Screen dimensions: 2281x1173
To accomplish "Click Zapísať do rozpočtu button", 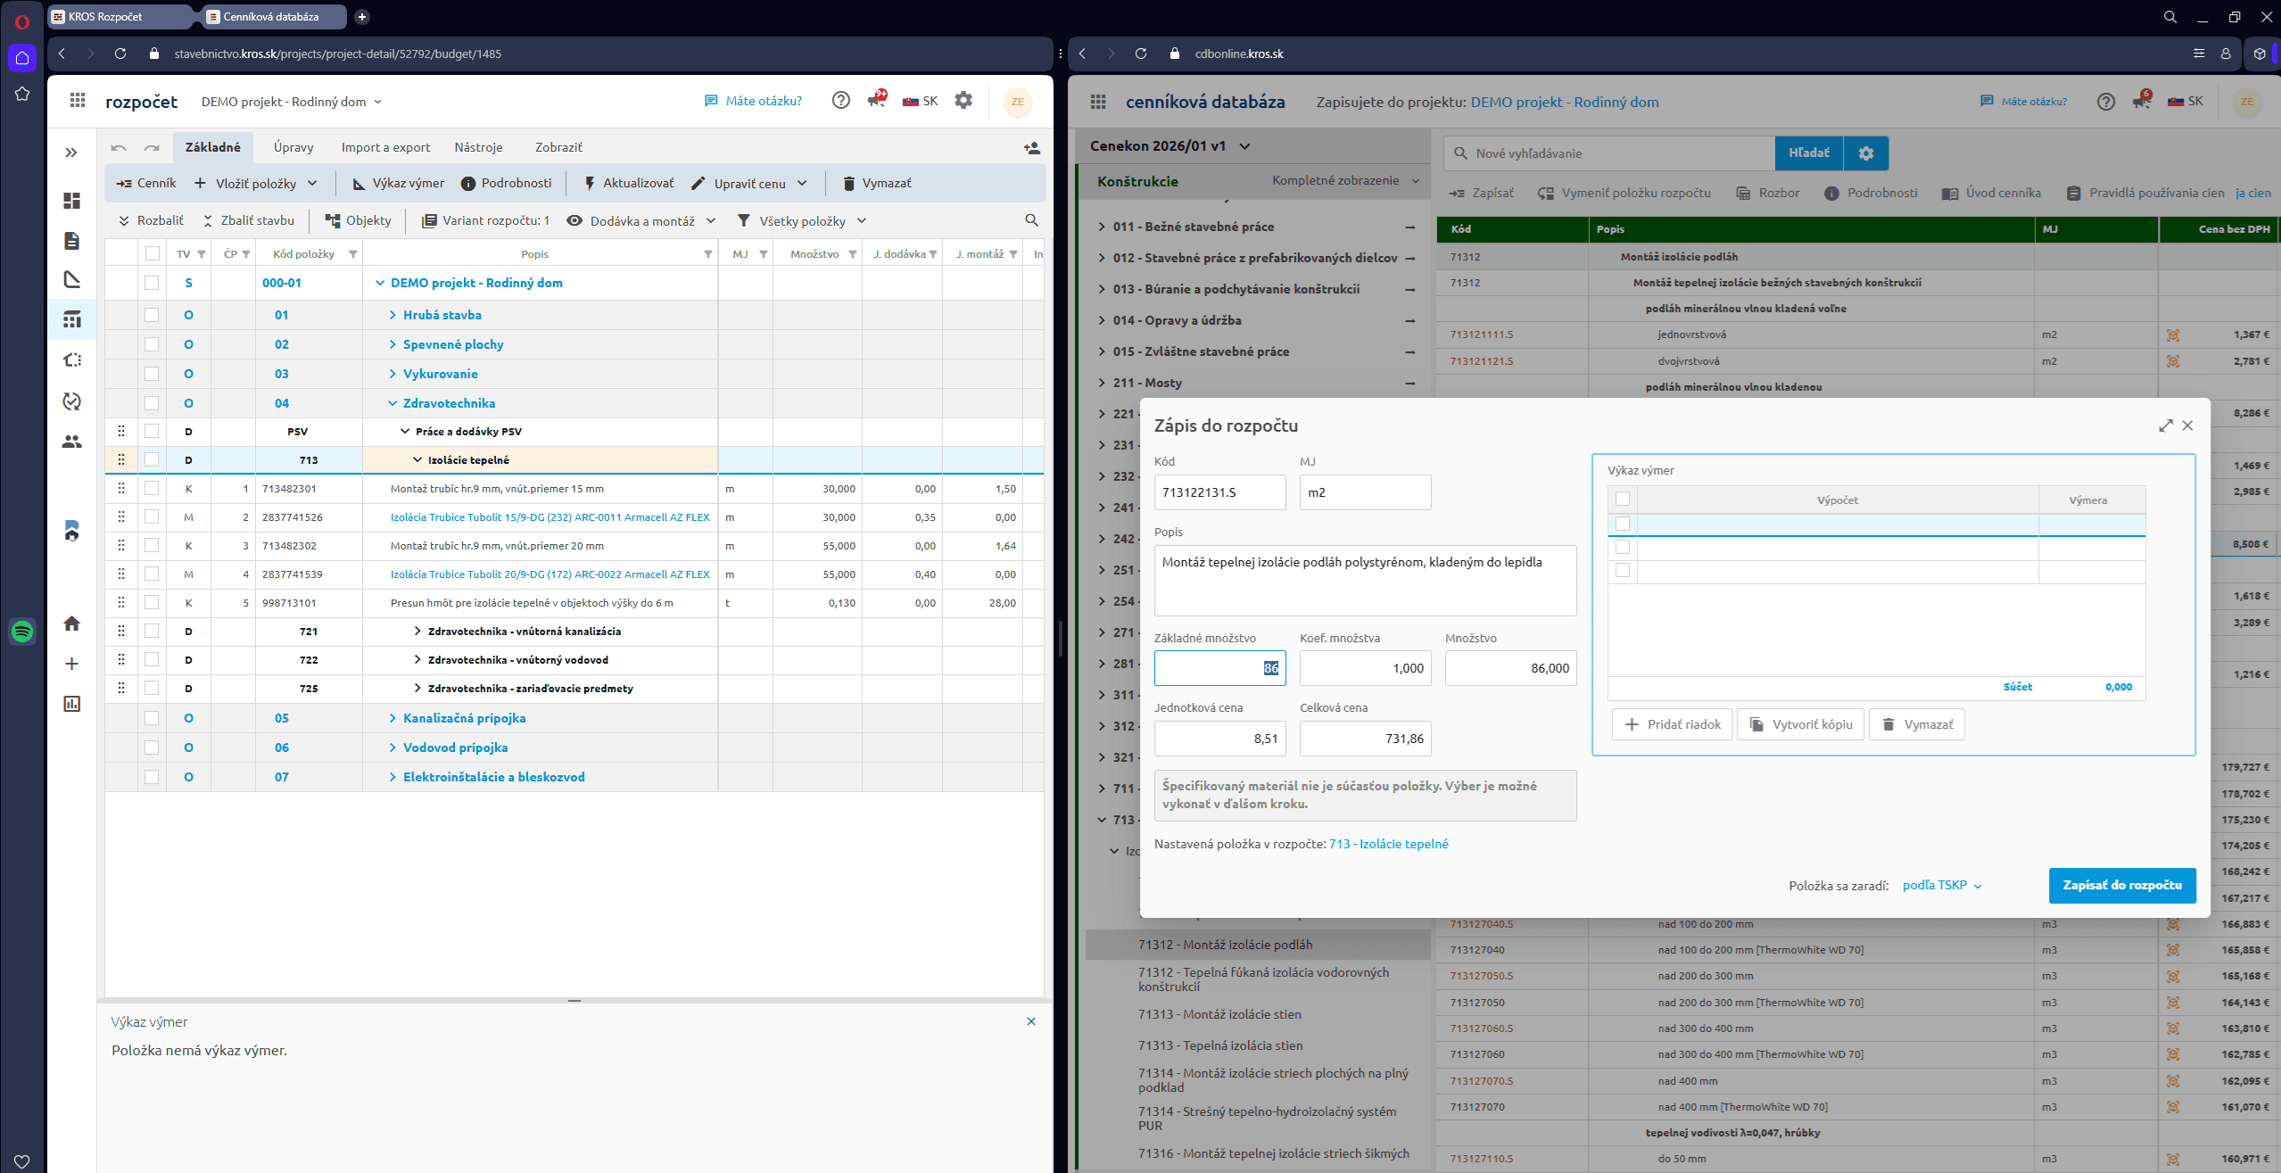I will pos(2121,885).
